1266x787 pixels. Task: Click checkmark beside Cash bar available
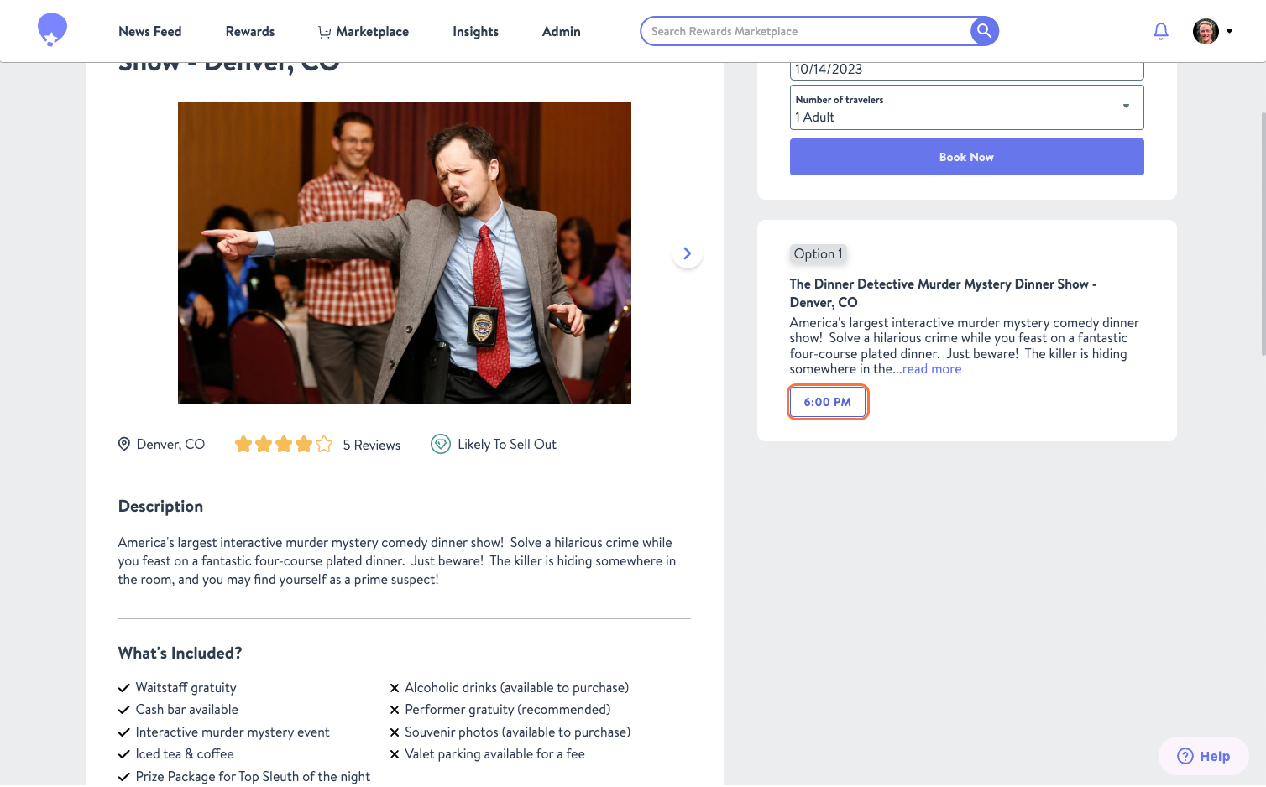point(124,710)
